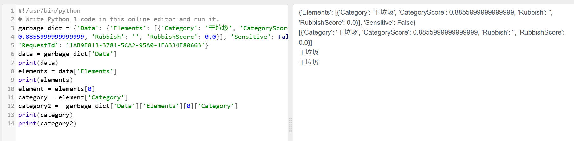574x141 pixels.
Task: Click output line starting with [{'Category'
Action: click(x=432, y=32)
